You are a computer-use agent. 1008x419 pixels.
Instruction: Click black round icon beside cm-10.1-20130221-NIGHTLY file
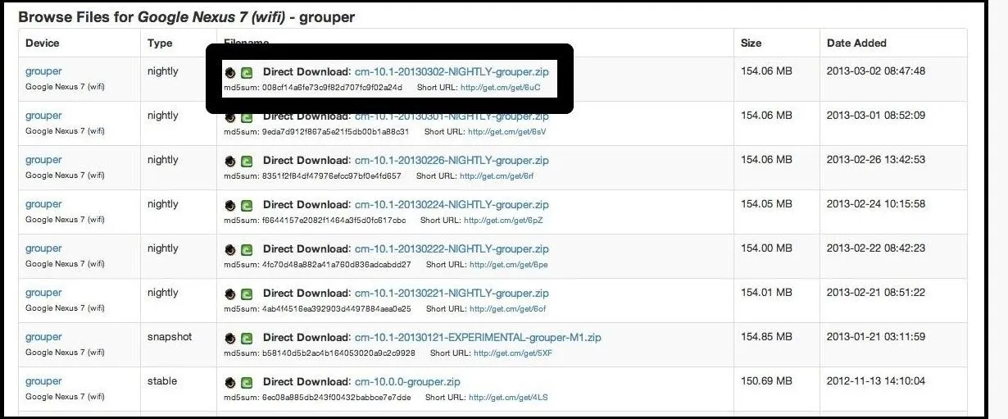click(x=230, y=294)
